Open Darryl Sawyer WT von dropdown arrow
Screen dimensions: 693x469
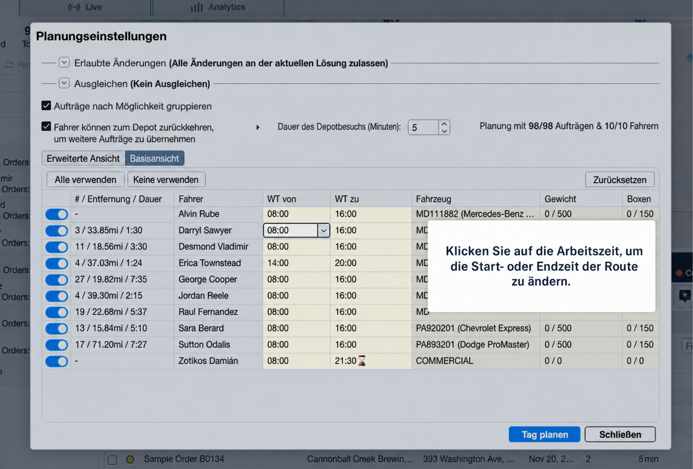(323, 230)
